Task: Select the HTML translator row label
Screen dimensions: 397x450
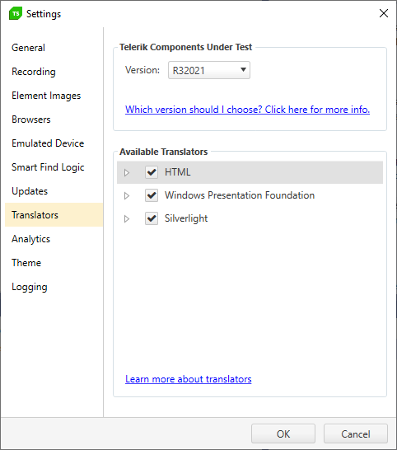Action: click(x=178, y=172)
